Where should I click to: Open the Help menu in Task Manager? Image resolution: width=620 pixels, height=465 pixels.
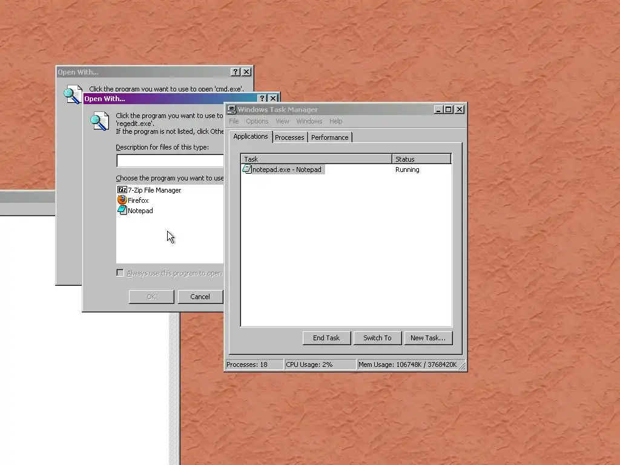click(x=335, y=121)
